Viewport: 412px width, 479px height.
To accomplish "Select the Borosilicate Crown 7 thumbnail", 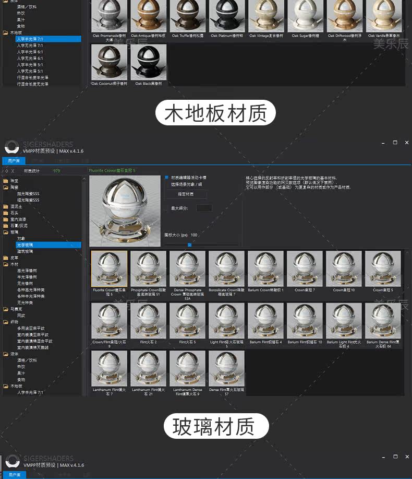I will tap(226, 269).
